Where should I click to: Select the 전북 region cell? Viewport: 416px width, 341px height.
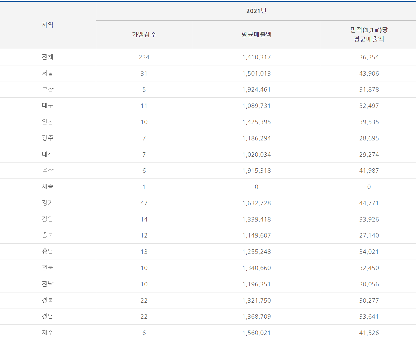(x=48, y=268)
